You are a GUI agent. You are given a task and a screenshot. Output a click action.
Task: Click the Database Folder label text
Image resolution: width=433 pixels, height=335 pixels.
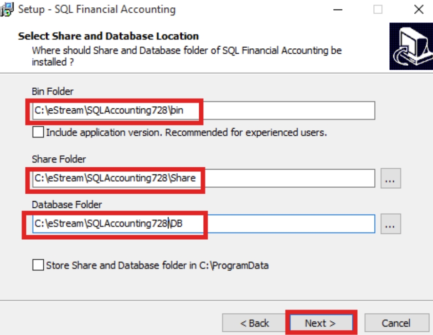[x=67, y=204]
